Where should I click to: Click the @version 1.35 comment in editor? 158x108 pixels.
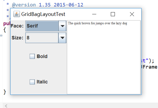pyautogui.click(x=48, y=5)
